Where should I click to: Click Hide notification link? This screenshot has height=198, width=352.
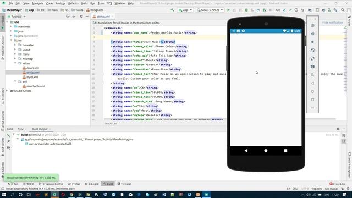(333, 23)
